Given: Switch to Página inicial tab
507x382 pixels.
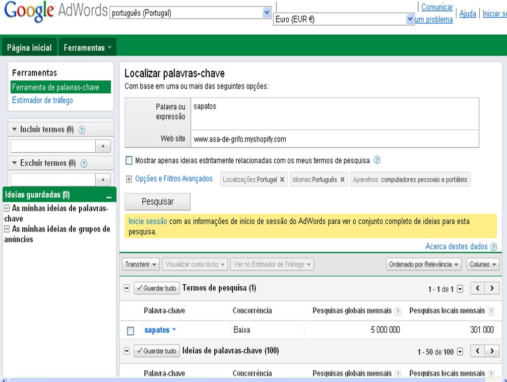Looking at the screenshot, I should (x=29, y=47).
